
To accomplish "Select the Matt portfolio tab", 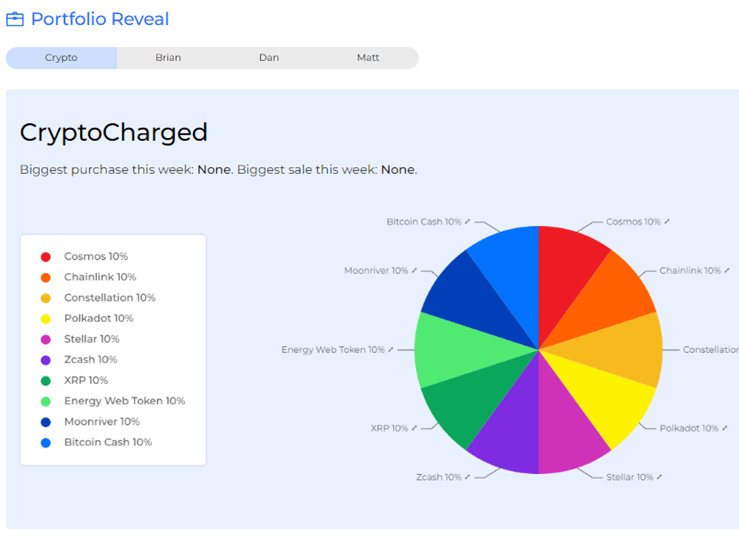I will pos(368,57).
